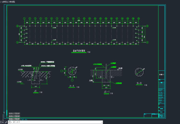180x124 pixels.
Task: Click the -0.400 elevation label in JC detail
Action: (x=19, y=82)
